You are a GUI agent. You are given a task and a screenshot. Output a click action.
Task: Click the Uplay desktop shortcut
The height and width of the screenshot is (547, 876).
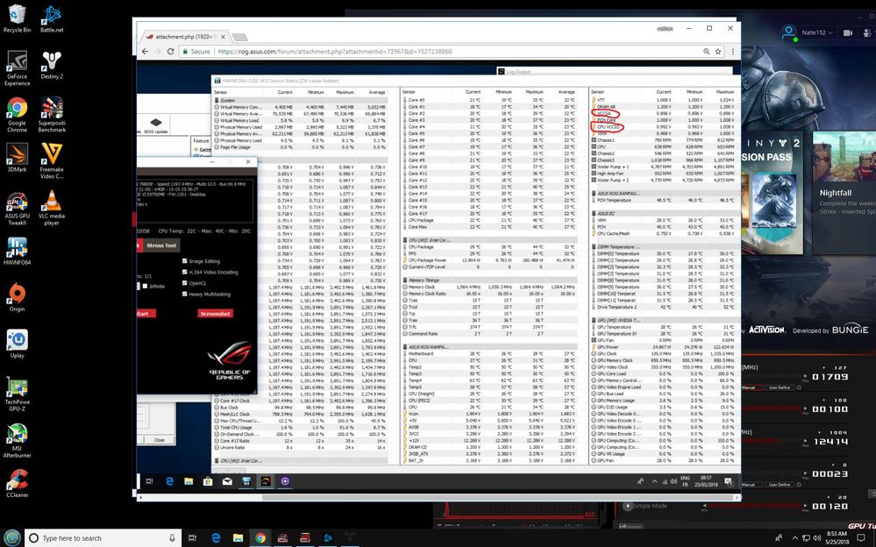point(17,344)
